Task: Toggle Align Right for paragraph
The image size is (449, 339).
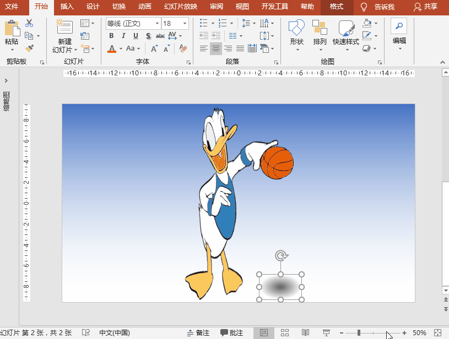Action: coord(228,48)
